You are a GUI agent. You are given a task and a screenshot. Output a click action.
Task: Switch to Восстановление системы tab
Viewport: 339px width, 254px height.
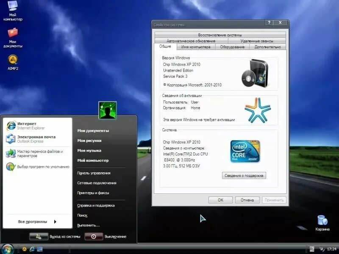[x=220, y=35]
